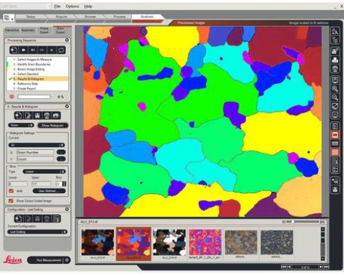Collapse the Processing Sequence panel
The image size is (344, 275).
[67, 40]
